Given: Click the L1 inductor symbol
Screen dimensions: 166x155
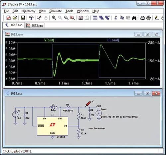Looking at the screenshot, I should coord(53,107).
